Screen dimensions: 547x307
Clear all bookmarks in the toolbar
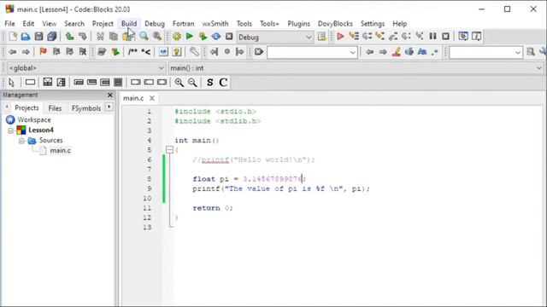point(83,52)
